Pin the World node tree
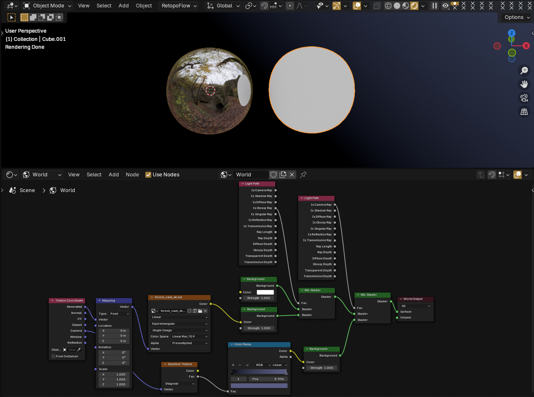This screenshot has width=534, height=397. [303, 175]
